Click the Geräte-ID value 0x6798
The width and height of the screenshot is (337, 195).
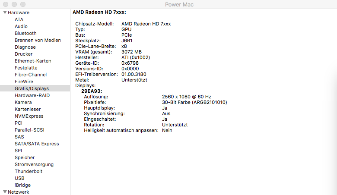coord(130,63)
